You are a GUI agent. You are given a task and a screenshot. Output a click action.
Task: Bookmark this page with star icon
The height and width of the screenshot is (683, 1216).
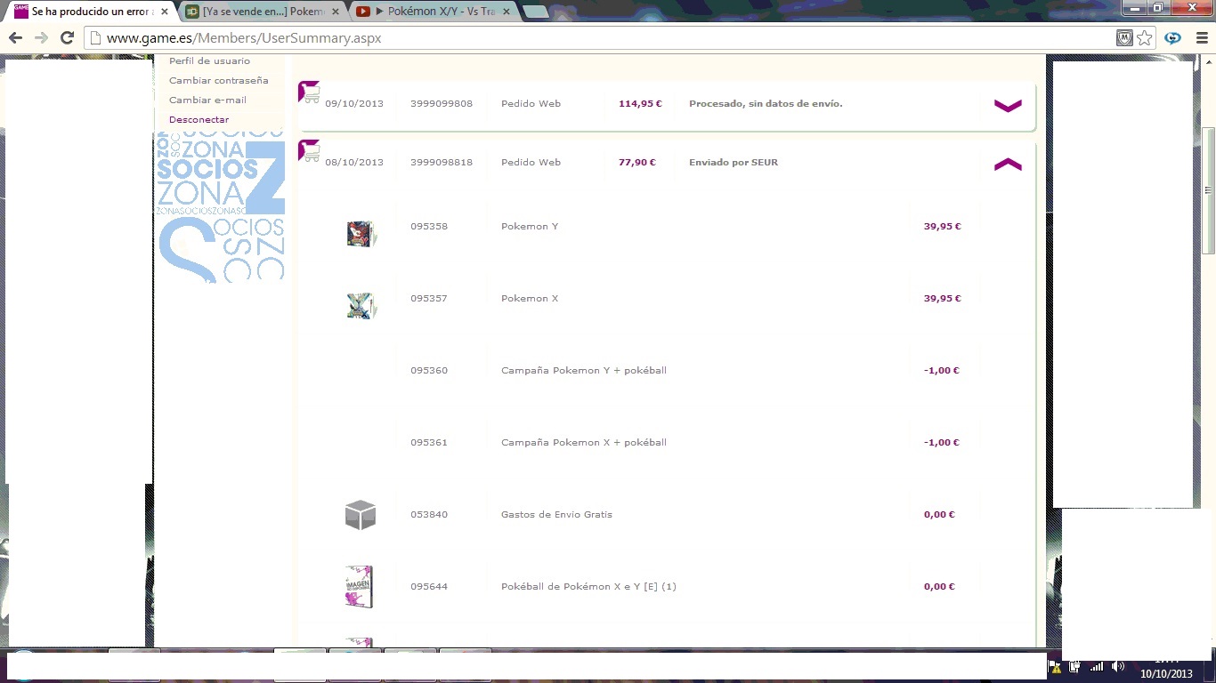[1145, 38]
